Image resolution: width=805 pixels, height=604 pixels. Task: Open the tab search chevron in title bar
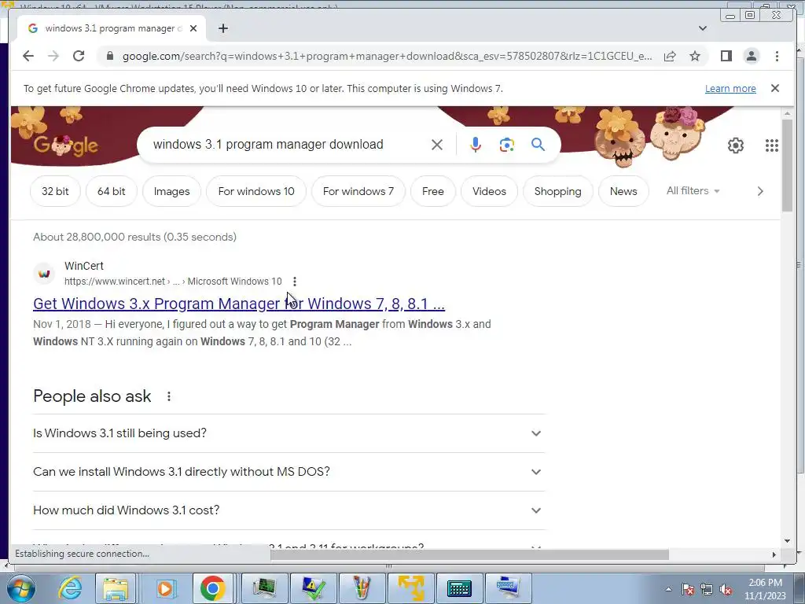[x=702, y=28]
